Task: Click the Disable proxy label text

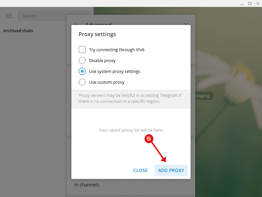Action: (x=102, y=60)
